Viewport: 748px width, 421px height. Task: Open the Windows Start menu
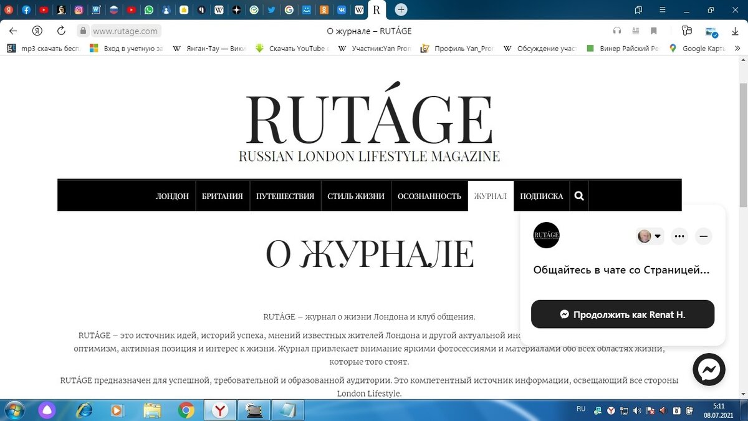(13, 410)
